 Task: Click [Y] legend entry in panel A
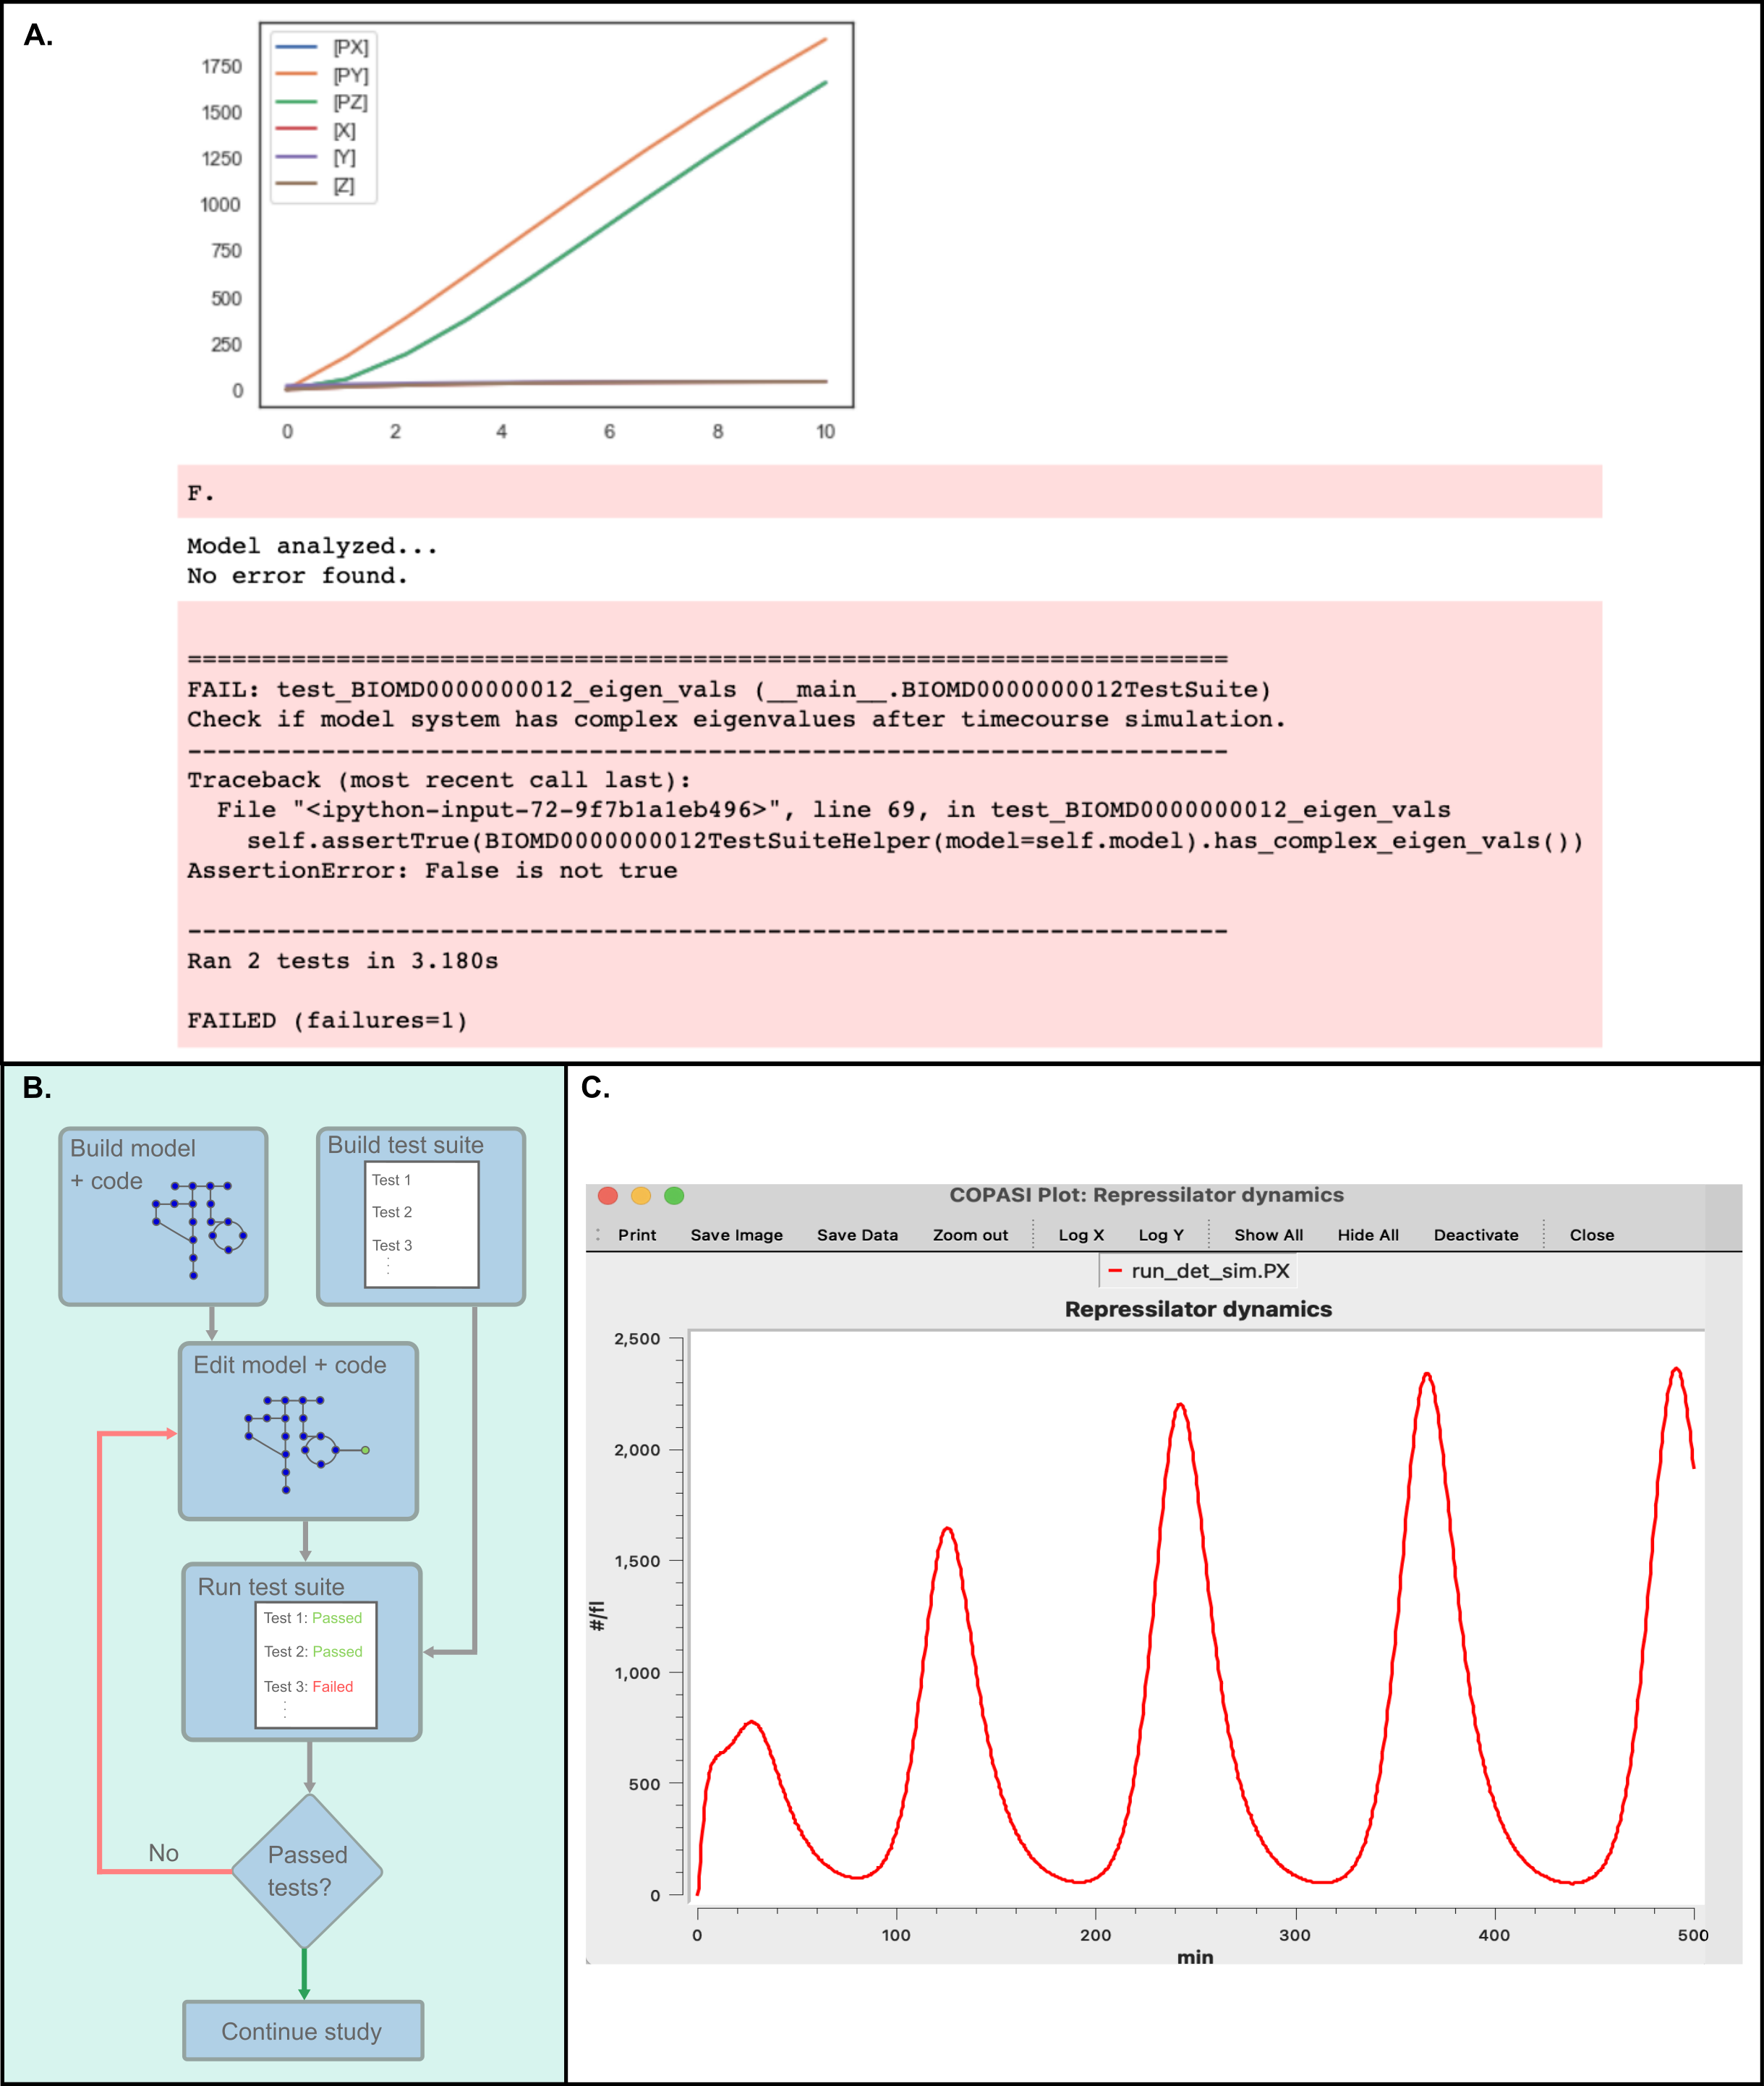(316, 158)
